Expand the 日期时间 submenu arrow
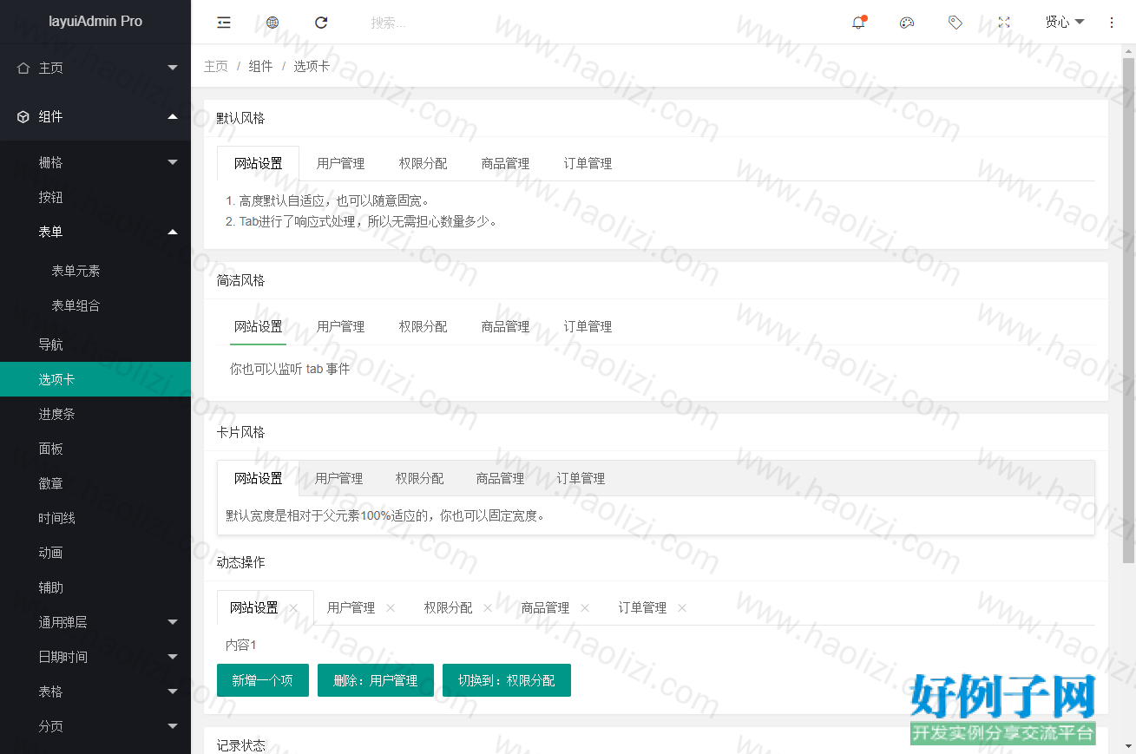 [173, 657]
